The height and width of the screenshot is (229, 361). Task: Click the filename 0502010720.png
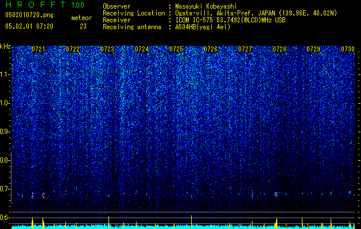point(29,15)
